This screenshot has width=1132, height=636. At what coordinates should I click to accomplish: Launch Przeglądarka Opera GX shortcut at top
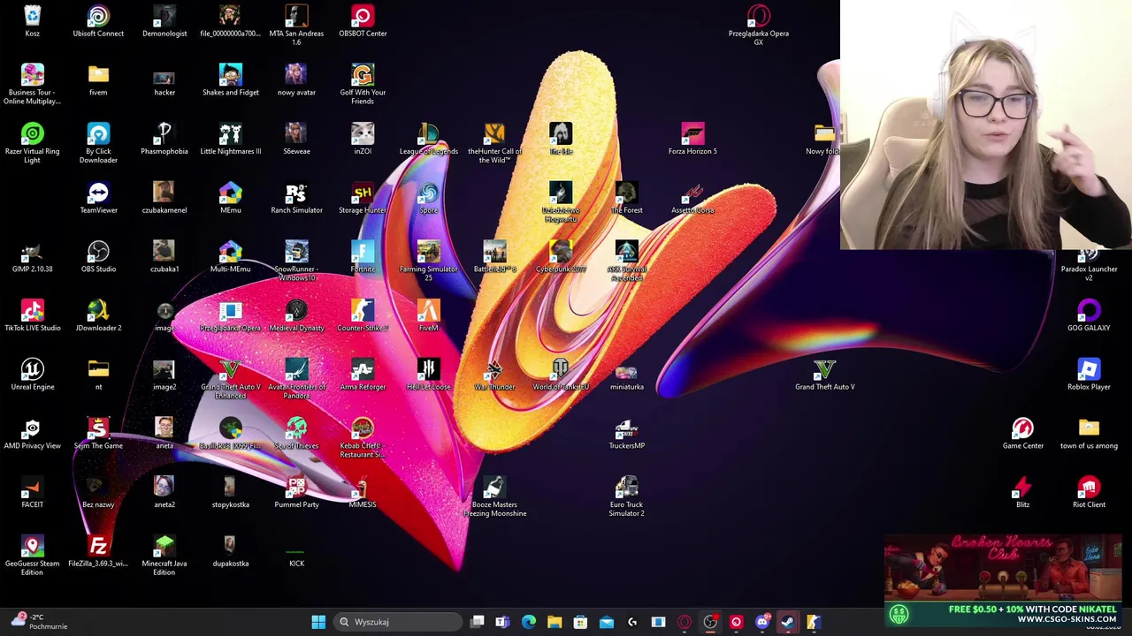[x=758, y=26]
